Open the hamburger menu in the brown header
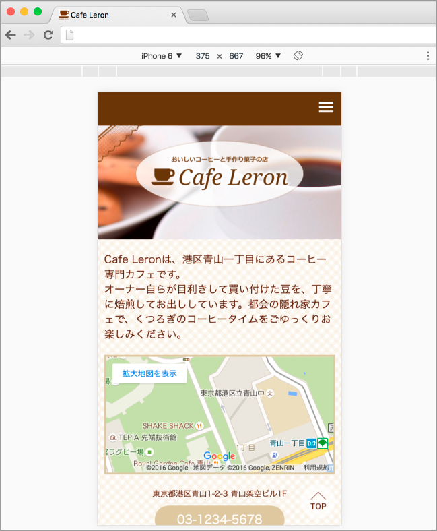The width and height of the screenshot is (437, 531). (x=326, y=107)
